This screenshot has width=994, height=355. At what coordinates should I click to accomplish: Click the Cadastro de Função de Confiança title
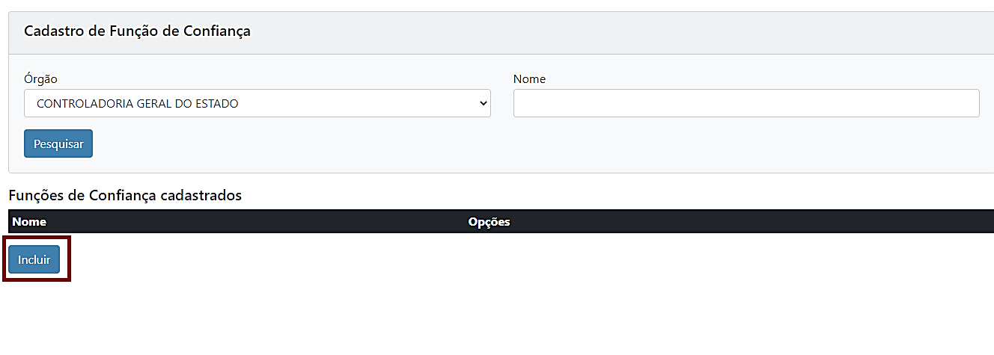pos(137,31)
